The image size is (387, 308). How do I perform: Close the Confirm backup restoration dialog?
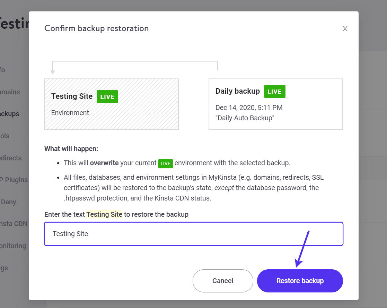[x=345, y=29]
